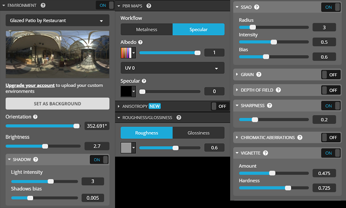Select the Glossiness tab
Image resolution: width=346 pixels, height=208 pixels.
coord(198,133)
